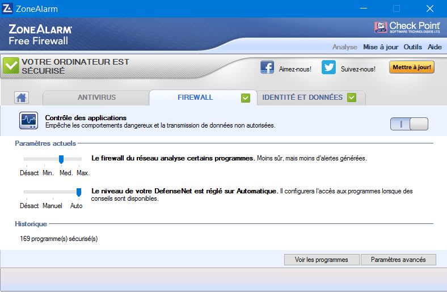This screenshot has height=292, width=447.
Task: Click Désact label under firewall slider
Action: point(29,173)
